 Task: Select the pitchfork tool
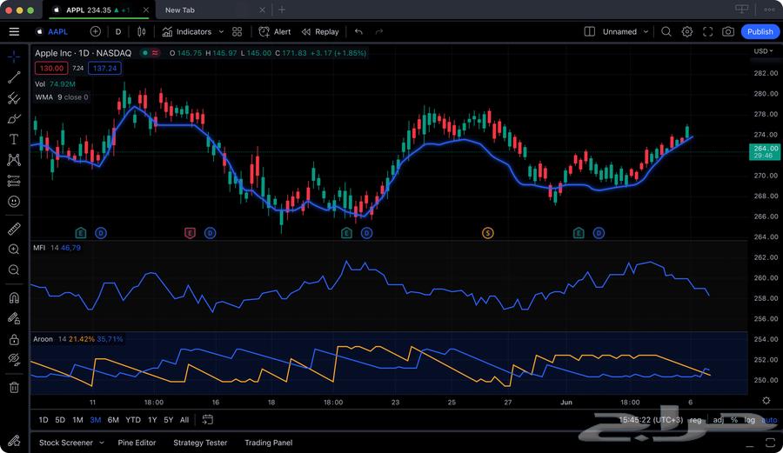pyautogui.click(x=14, y=97)
